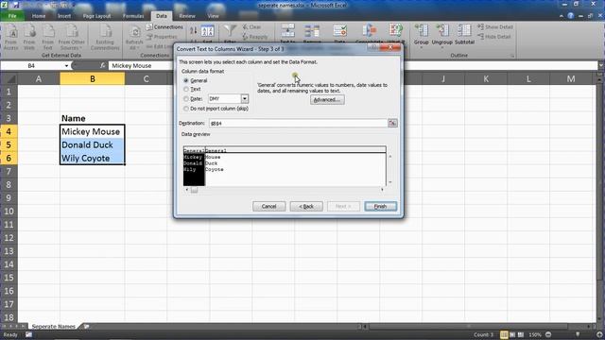Click the data preview scroll down arrow

tap(390, 182)
